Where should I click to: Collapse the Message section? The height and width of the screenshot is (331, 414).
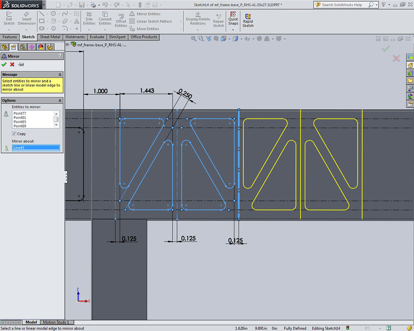60,74
